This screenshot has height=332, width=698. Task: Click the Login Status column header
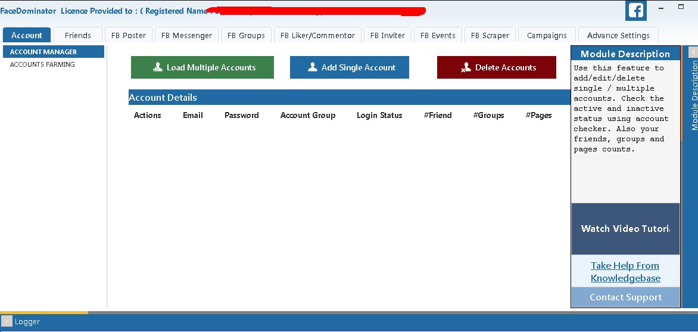tap(379, 116)
